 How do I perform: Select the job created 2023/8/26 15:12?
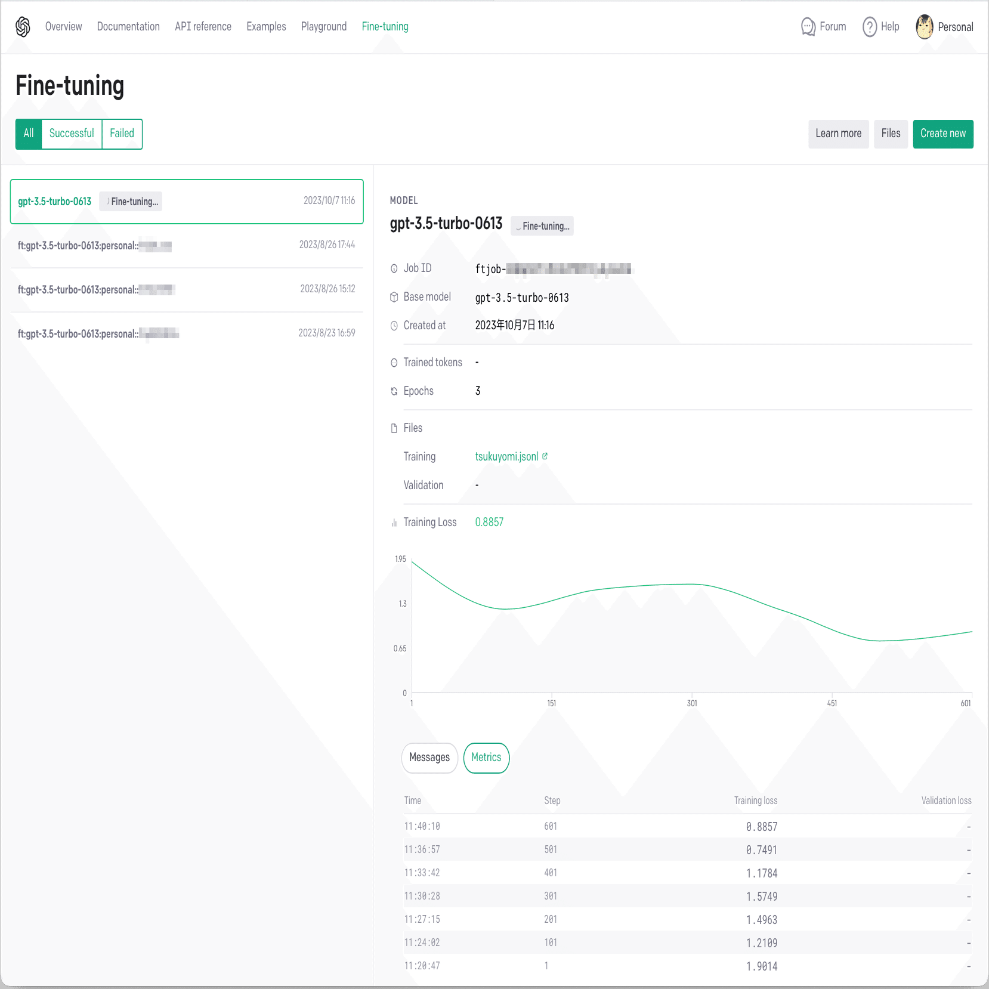pos(187,290)
